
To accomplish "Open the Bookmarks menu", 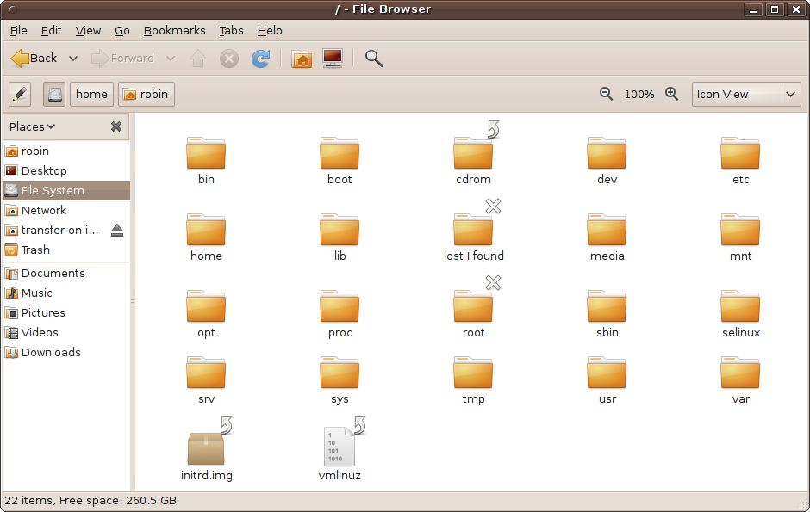I will click(x=174, y=30).
